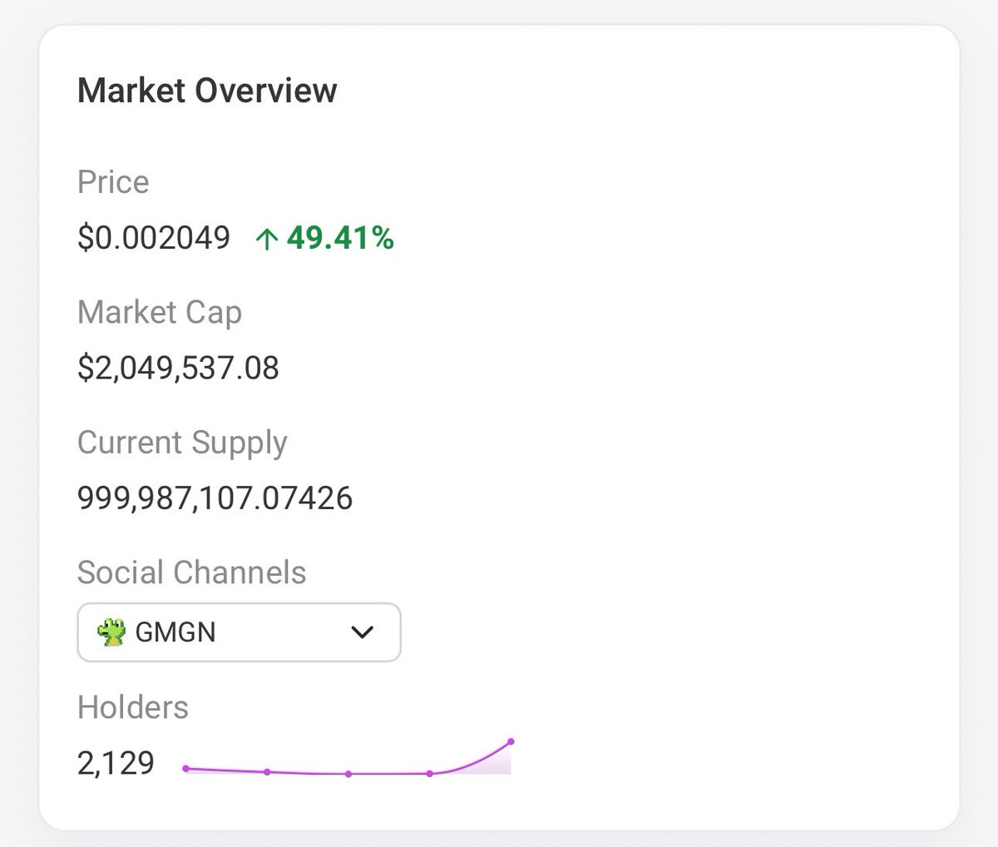Select the price value $0.002049
This screenshot has width=998, height=847.
[x=154, y=238]
